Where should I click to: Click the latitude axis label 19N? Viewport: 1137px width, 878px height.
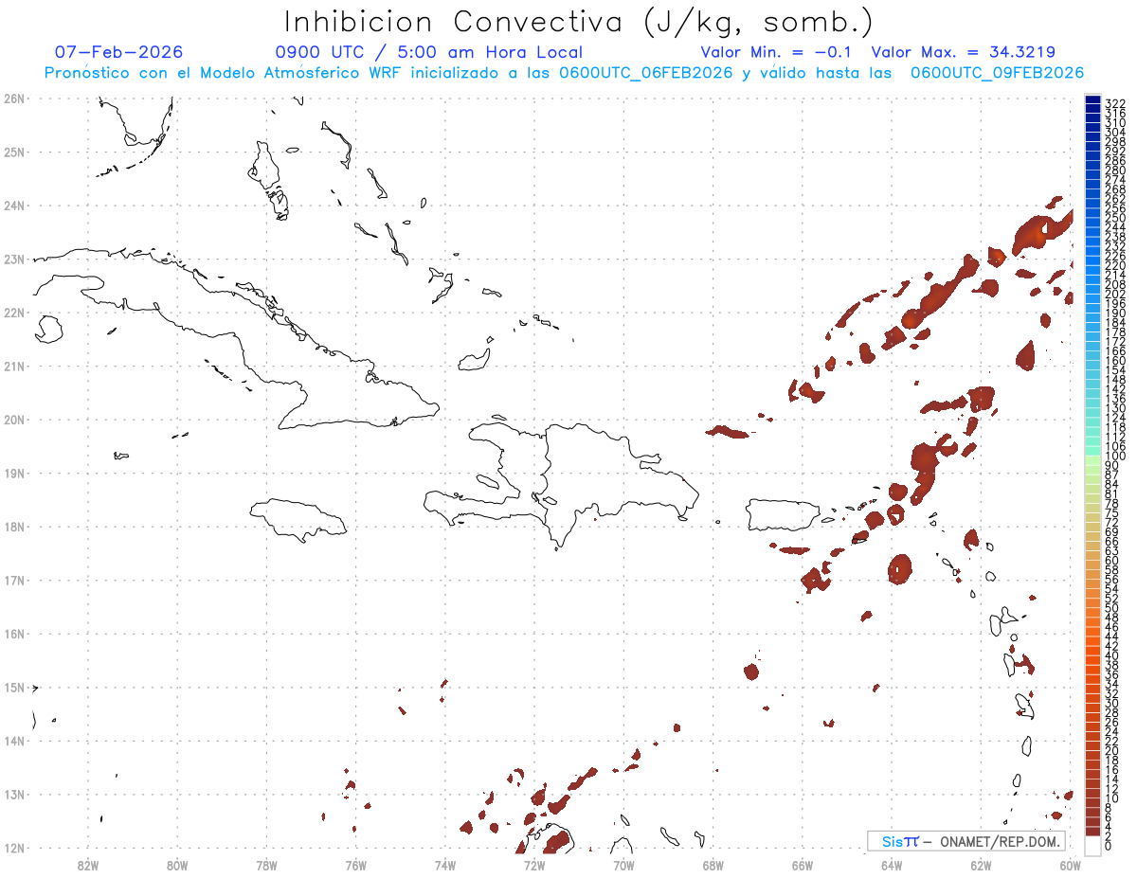pos(13,473)
